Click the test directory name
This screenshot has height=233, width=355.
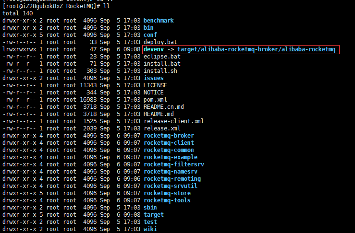[150, 222]
